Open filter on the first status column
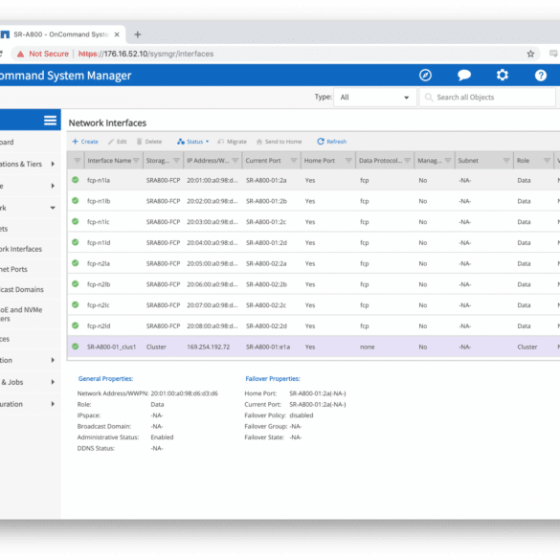This screenshot has height=560, width=560. tap(77, 161)
